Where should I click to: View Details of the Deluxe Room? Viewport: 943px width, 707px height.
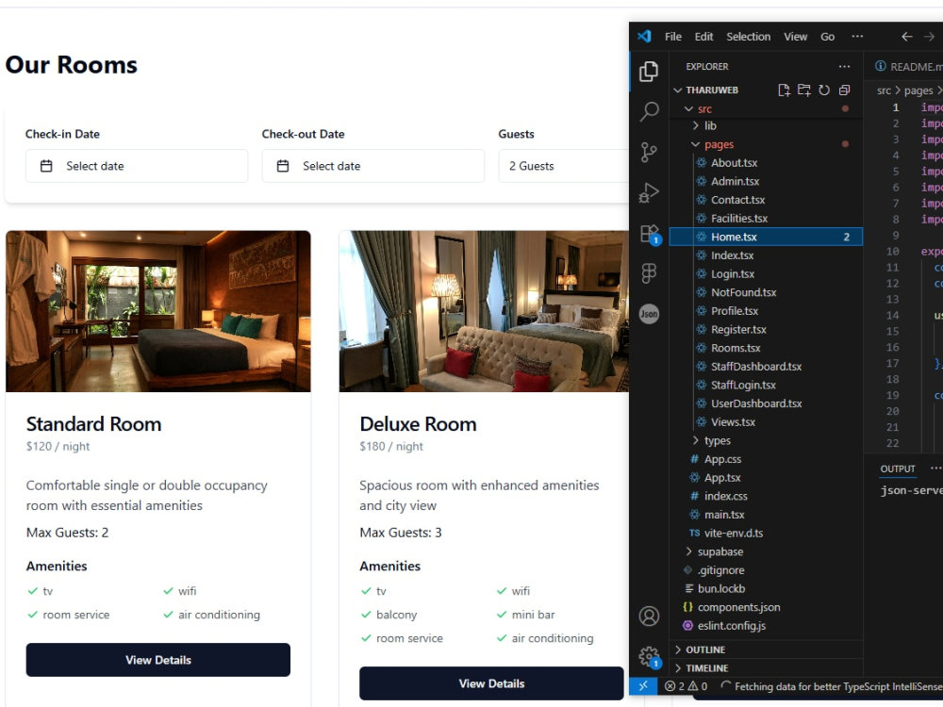point(491,683)
